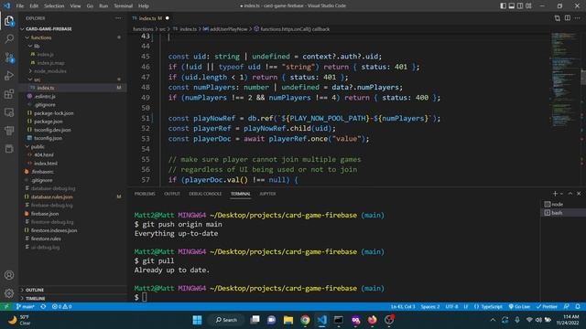The width and height of the screenshot is (586, 329).
Task: Open the Selection menu
Action: coord(54,5)
